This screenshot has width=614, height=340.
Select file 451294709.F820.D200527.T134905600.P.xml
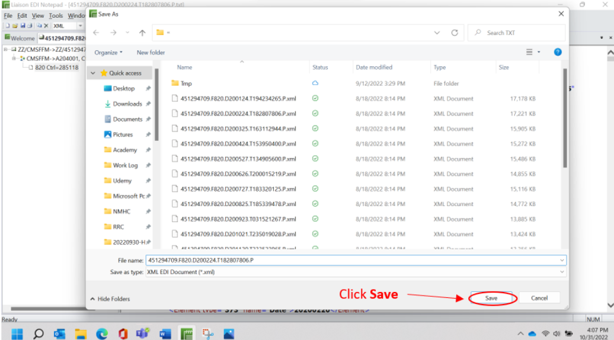point(238,159)
